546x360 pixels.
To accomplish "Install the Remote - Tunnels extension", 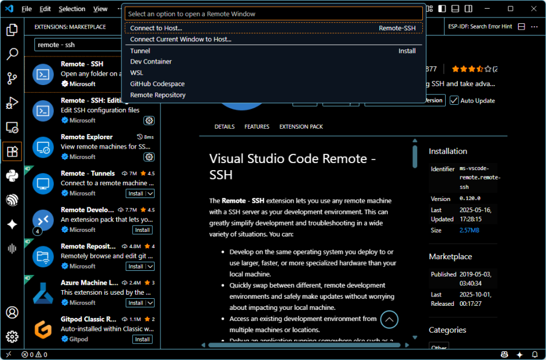I will coord(136,193).
